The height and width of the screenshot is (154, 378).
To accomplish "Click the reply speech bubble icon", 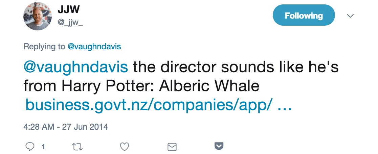I will 29,147.
